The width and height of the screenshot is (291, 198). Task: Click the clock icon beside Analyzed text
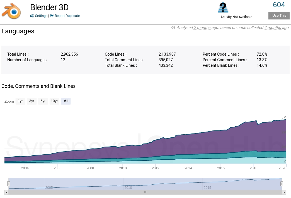click(173, 28)
